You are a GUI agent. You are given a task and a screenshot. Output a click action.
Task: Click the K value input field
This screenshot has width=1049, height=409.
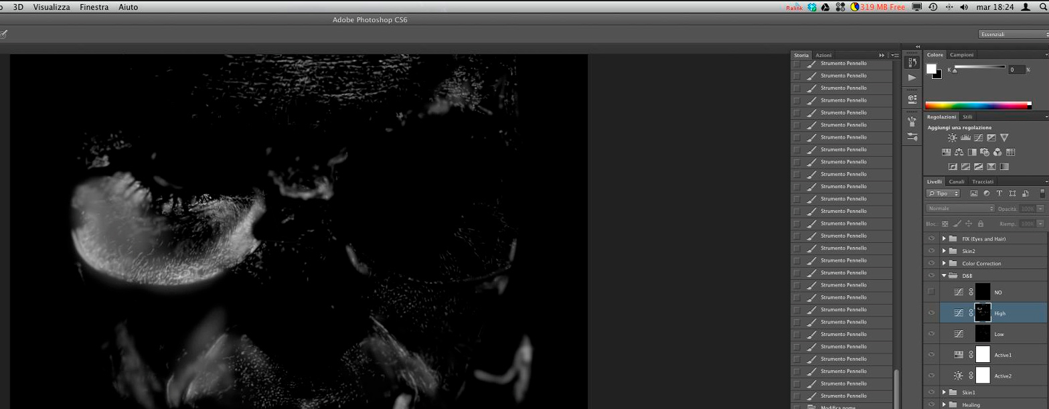point(1016,70)
